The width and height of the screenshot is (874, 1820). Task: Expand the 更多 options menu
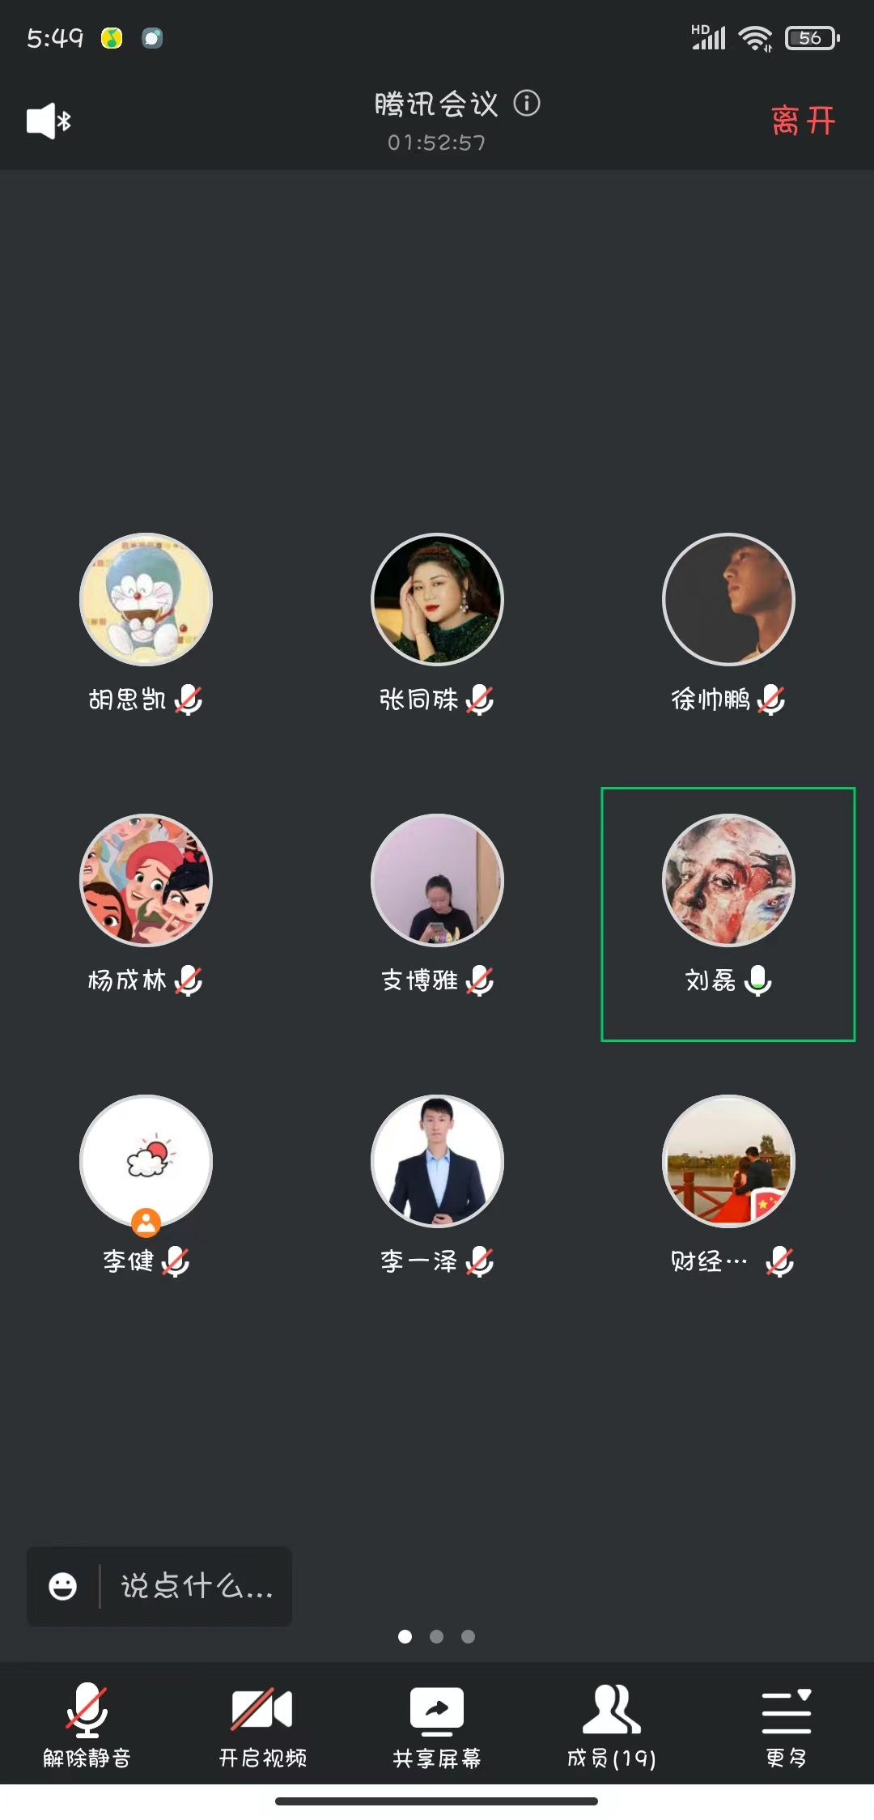(787, 1724)
